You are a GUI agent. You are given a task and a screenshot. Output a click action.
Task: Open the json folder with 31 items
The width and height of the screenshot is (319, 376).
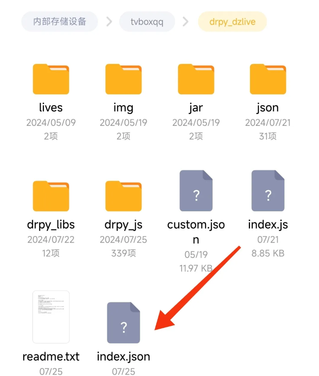click(268, 79)
